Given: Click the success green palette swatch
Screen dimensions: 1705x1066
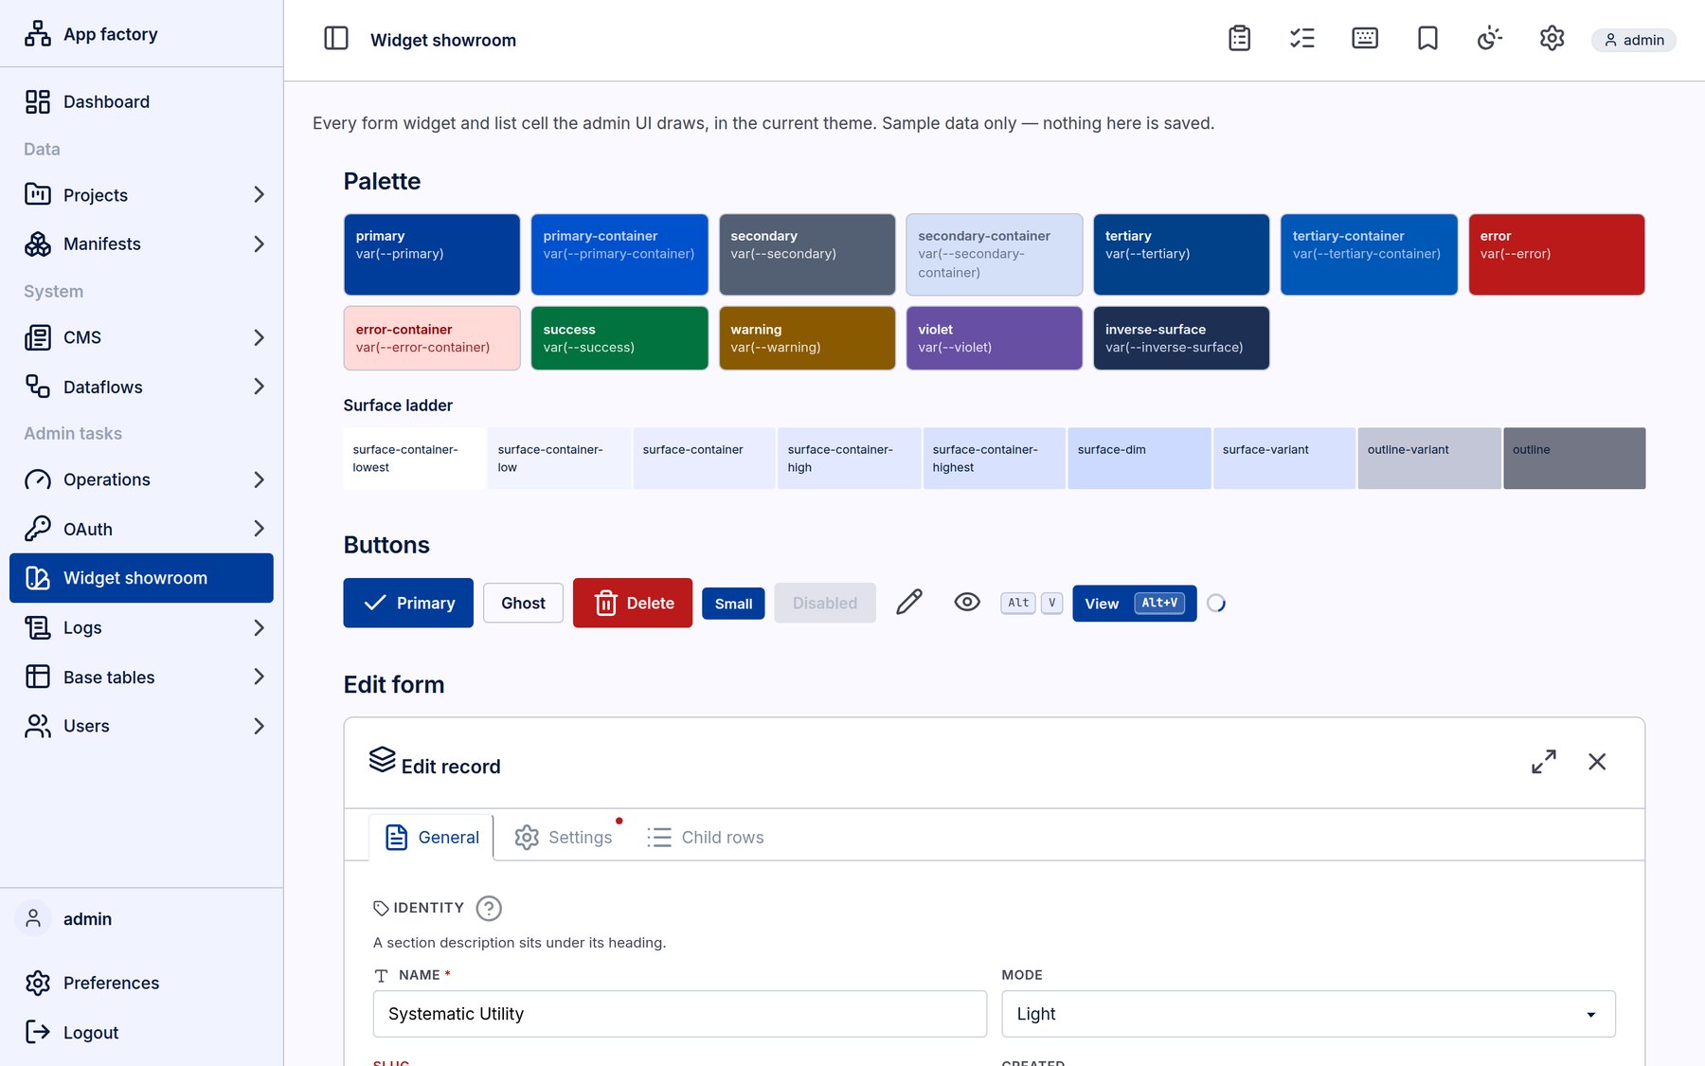Looking at the screenshot, I should (619, 337).
